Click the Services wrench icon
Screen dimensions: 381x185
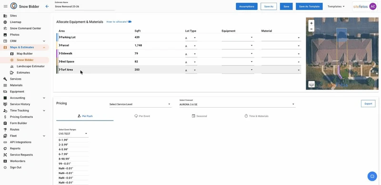click(x=5, y=79)
